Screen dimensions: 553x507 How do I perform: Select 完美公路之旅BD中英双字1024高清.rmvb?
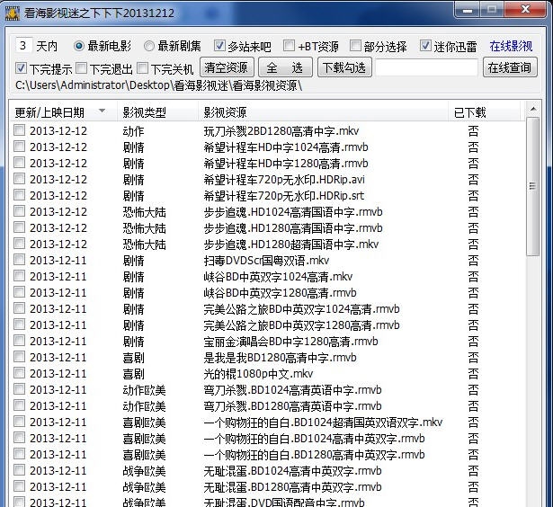[x=301, y=309]
